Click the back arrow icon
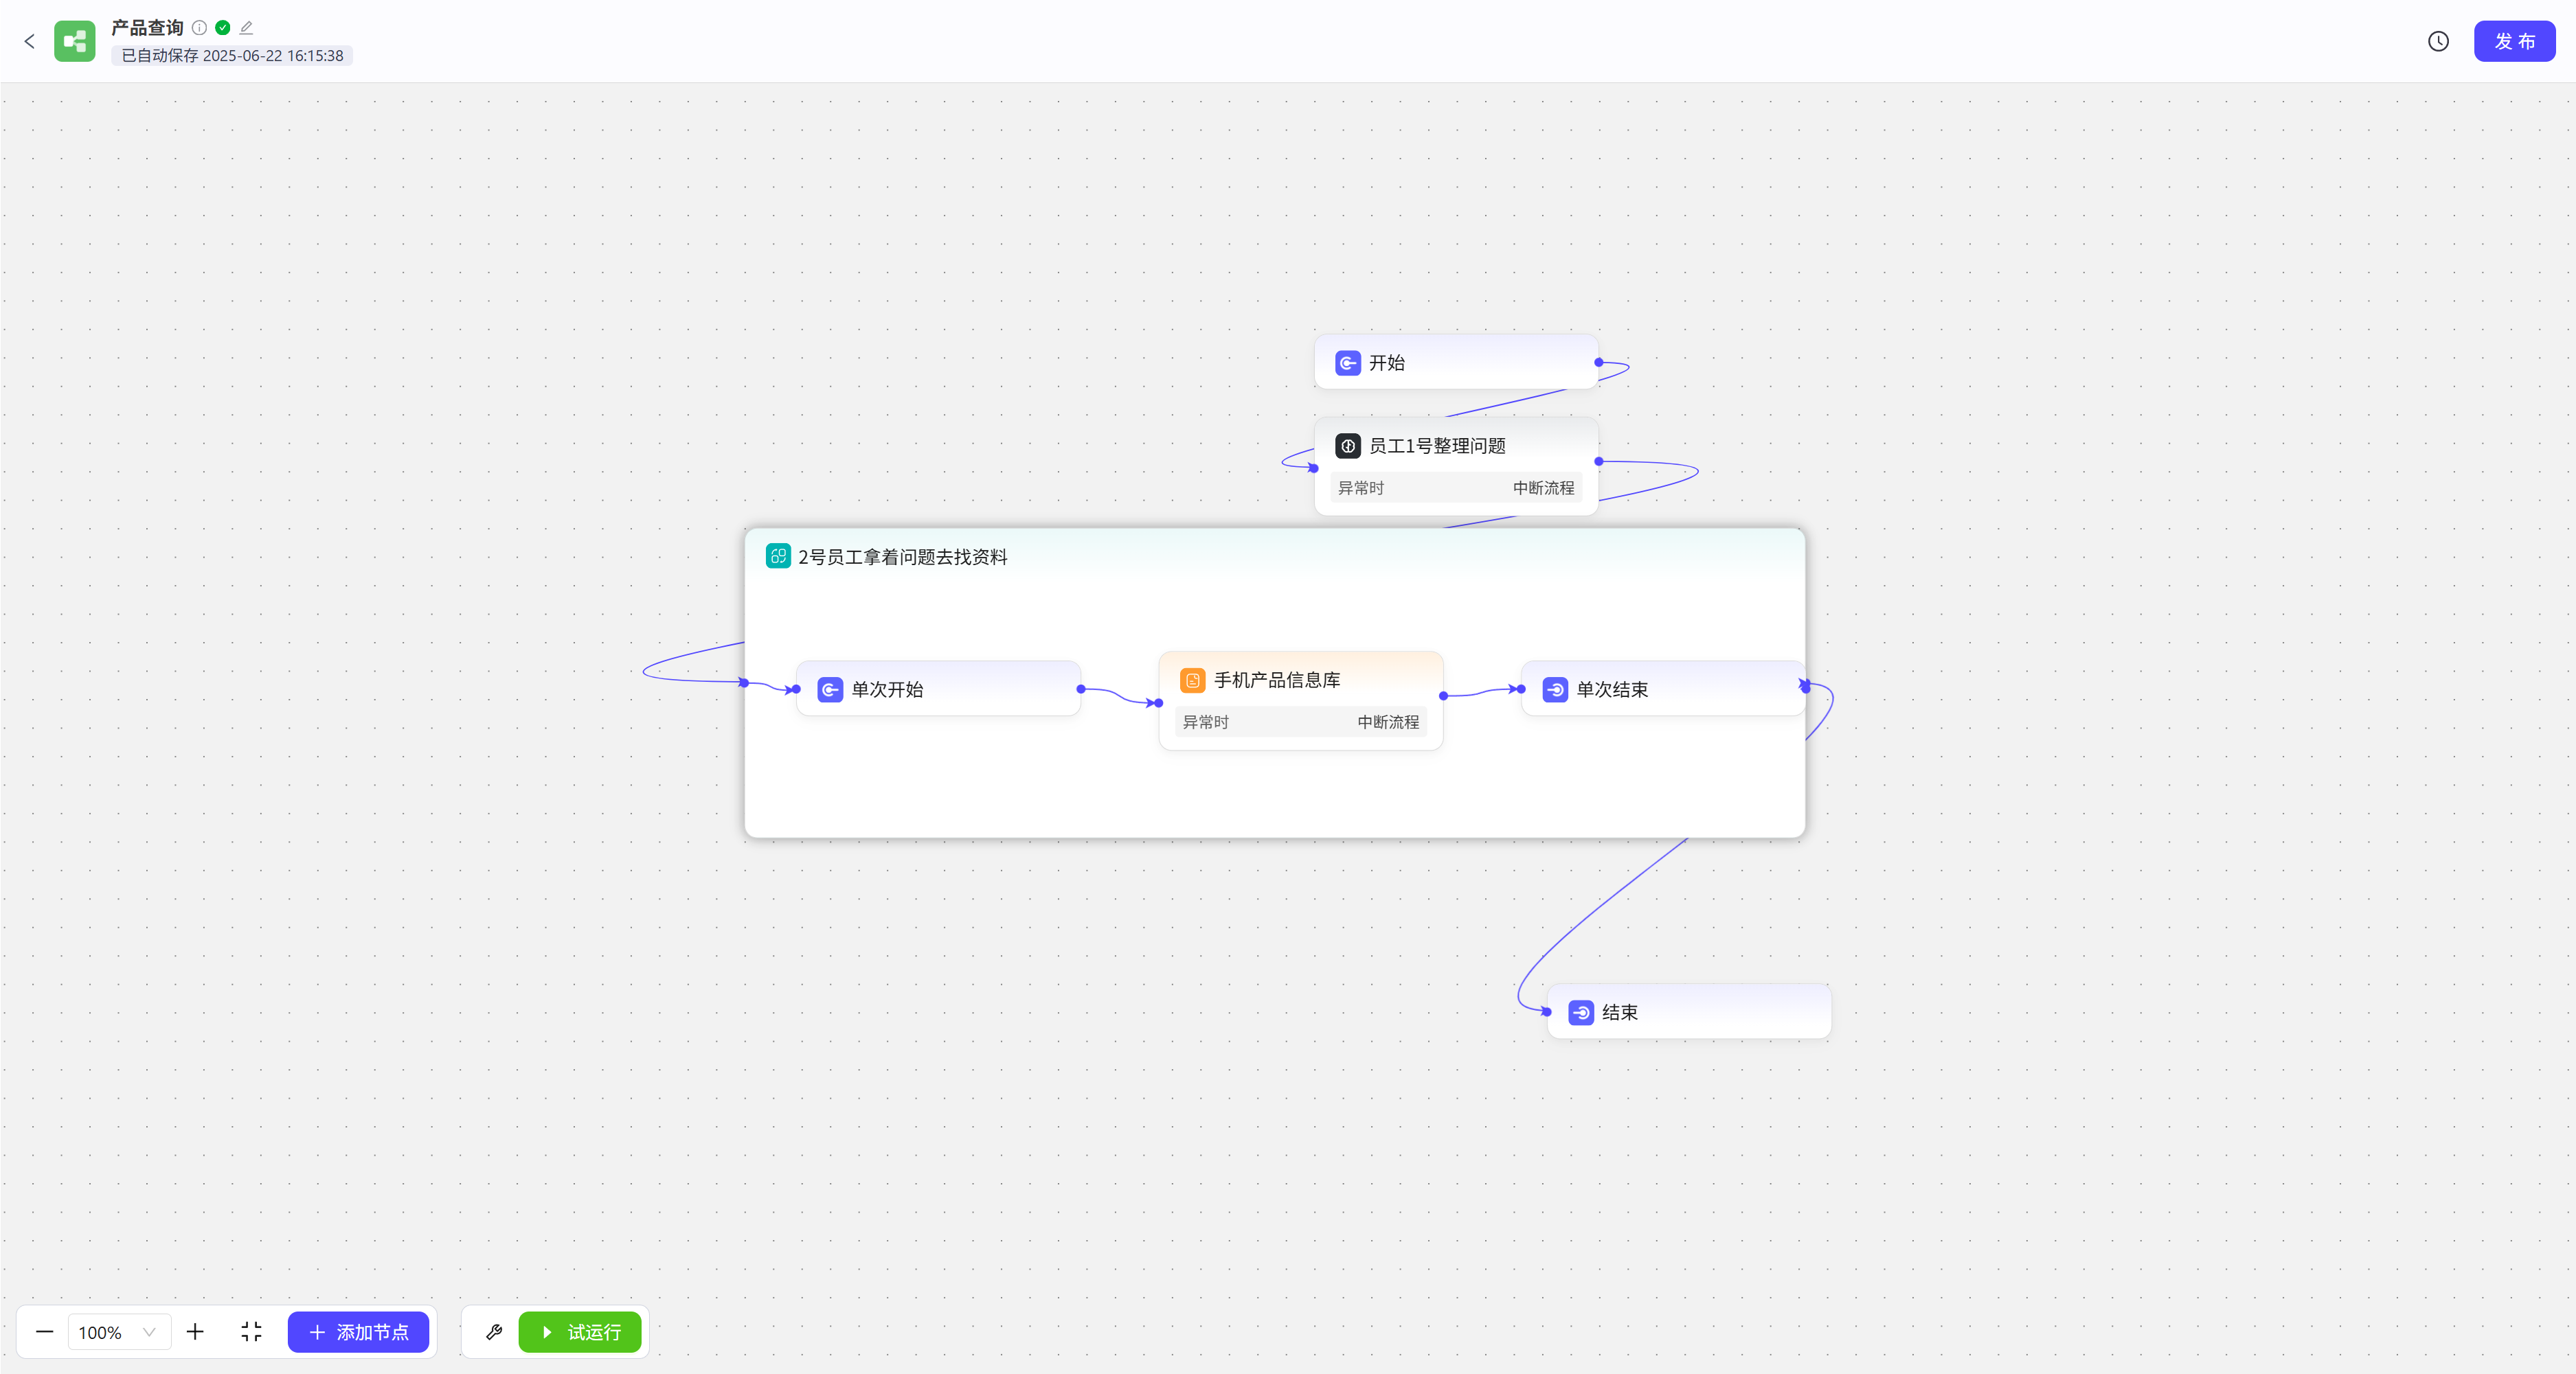2576x1374 pixels. (x=29, y=41)
